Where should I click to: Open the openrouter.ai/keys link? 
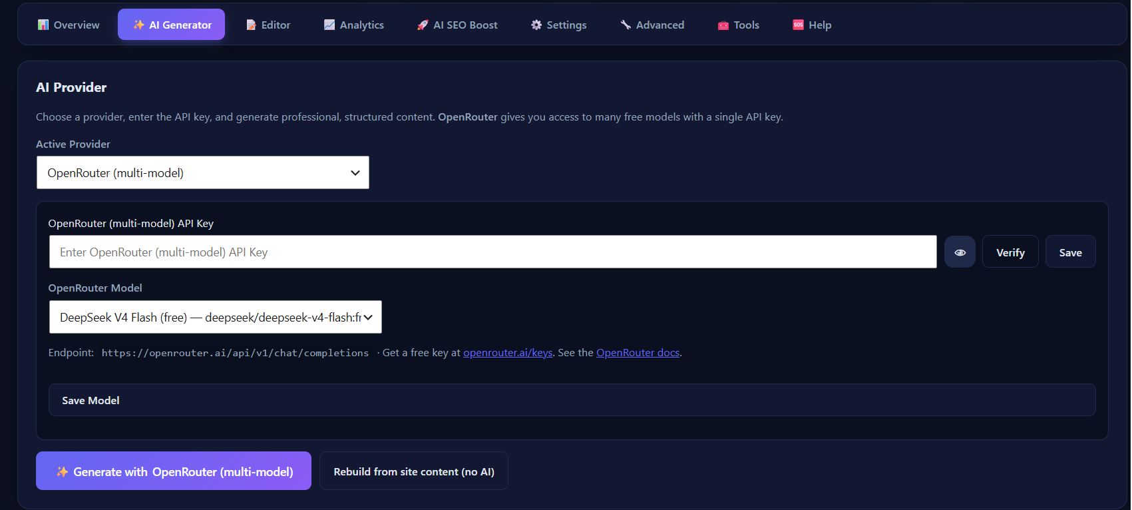click(x=508, y=353)
